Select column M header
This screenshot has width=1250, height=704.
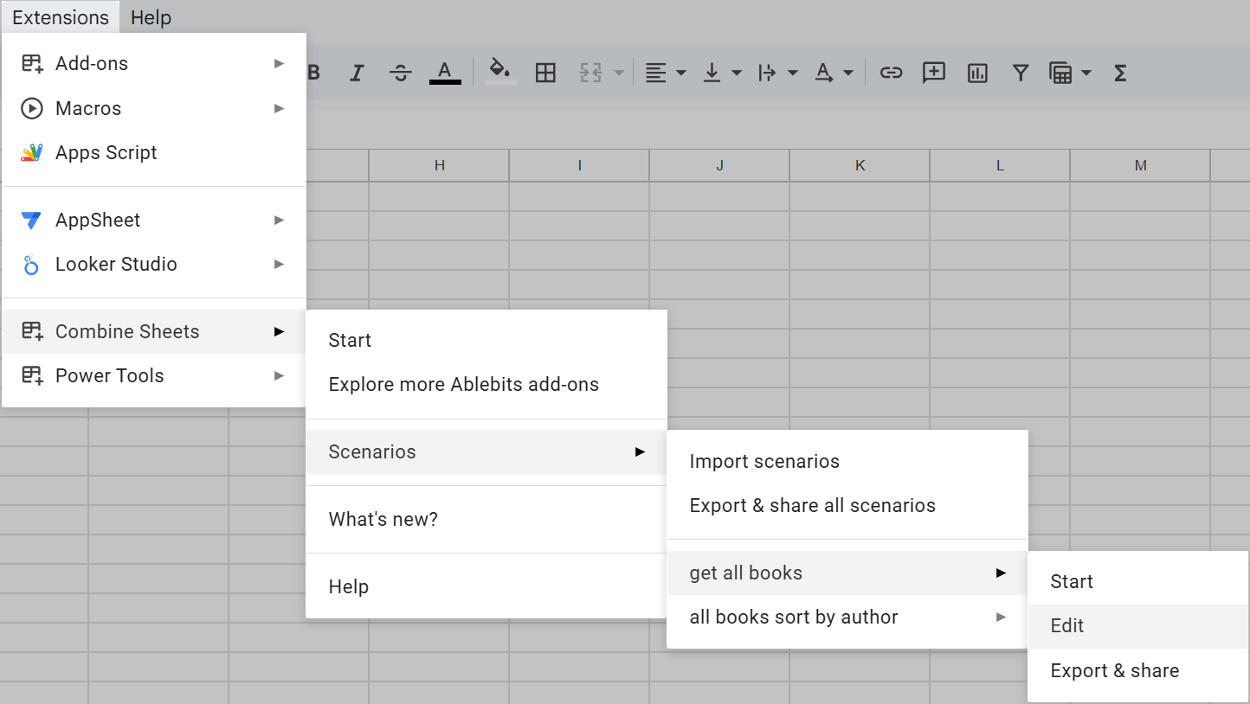[x=1140, y=165]
